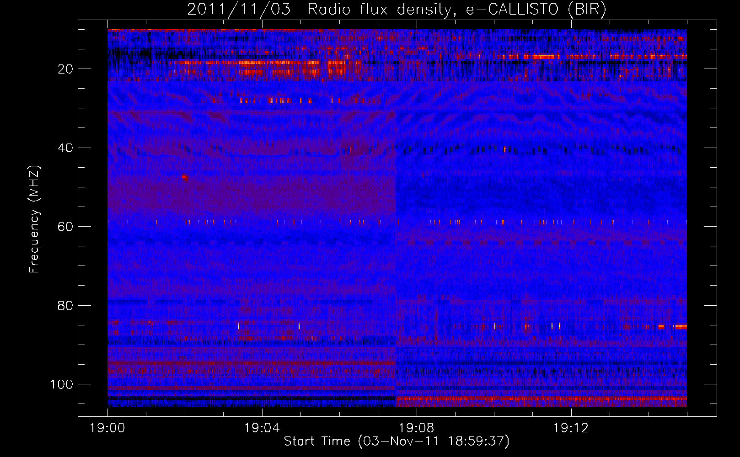Click the '19:08' time tick label

click(417, 428)
